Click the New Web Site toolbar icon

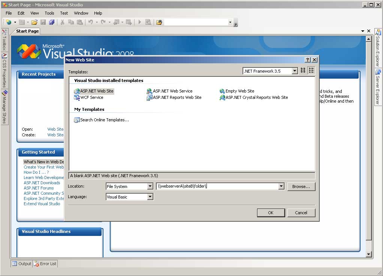pos(9,22)
